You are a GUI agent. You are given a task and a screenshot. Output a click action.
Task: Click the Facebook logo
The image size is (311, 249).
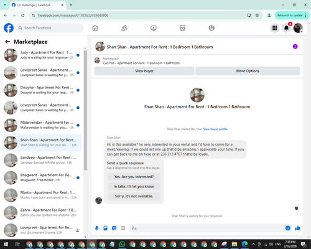[9, 28]
